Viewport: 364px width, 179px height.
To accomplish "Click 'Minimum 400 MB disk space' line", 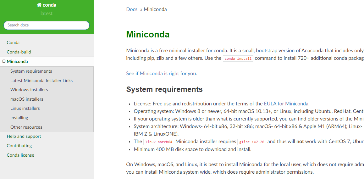I will (193, 149).
